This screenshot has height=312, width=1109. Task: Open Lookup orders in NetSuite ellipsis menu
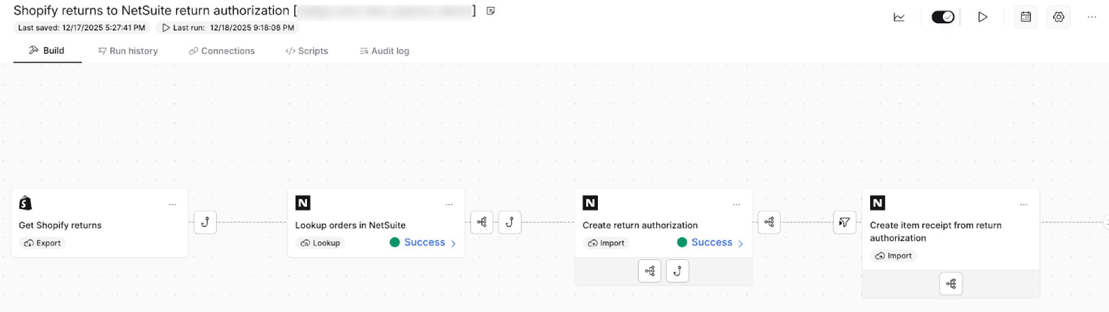[449, 205]
